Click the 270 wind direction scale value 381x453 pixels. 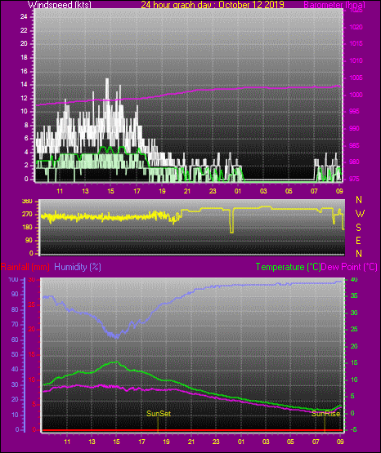(x=28, y=215)
